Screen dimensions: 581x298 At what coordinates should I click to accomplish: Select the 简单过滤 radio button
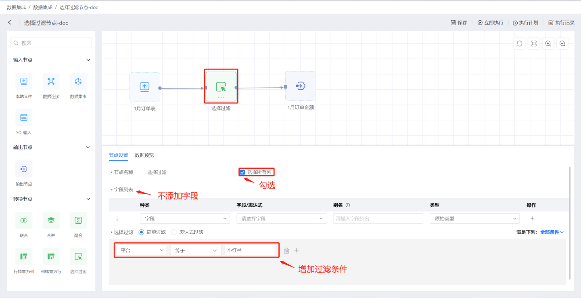141,232
